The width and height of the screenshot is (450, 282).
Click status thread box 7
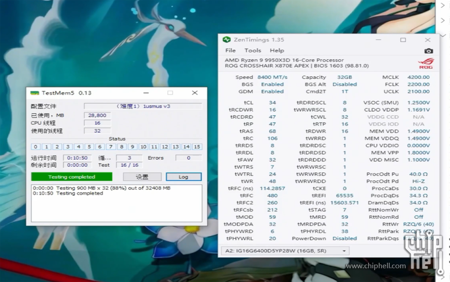pos(110,147)
